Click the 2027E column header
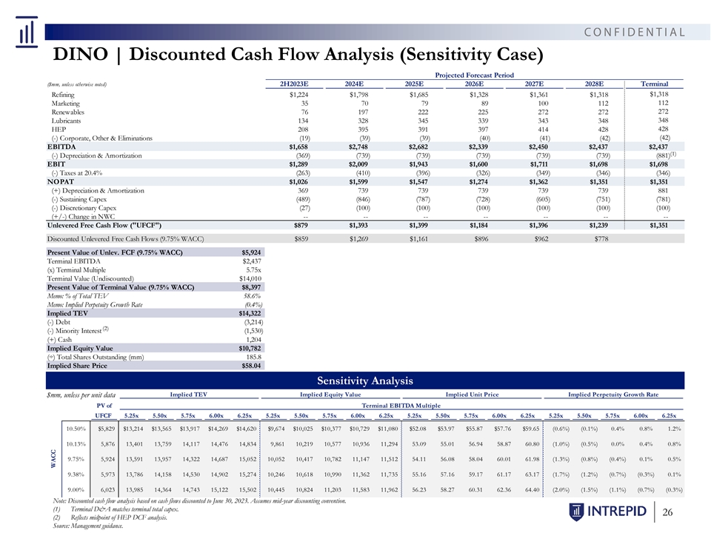Image resolution: width=711 pixels, height=533 pixels. tap(534, 84)
